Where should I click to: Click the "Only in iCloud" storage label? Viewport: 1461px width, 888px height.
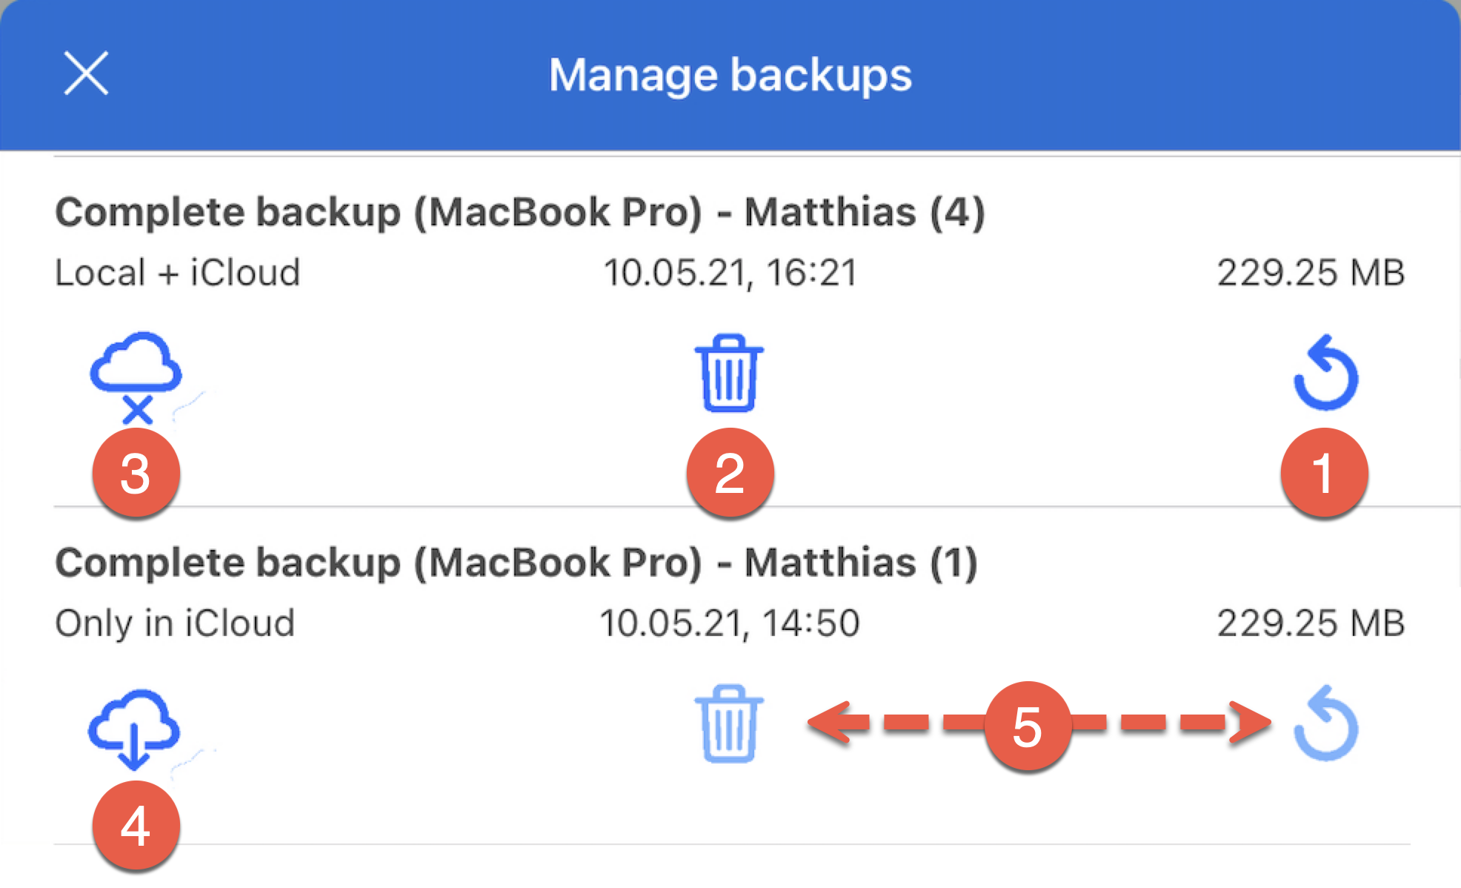coord(175,623)
